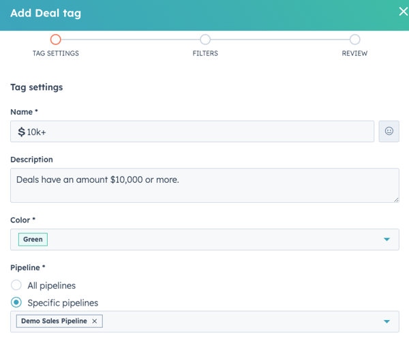
Task: Click the All pipelines label text
Action: pyautogui.click(x=52, y=285)
